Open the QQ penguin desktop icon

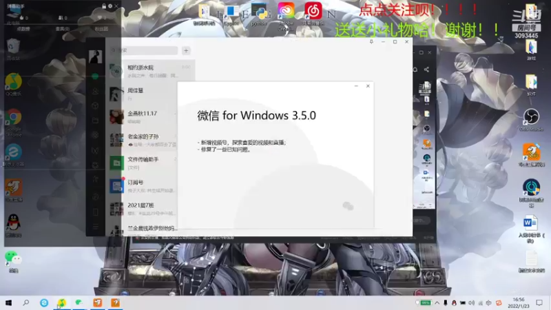(13, 225)
